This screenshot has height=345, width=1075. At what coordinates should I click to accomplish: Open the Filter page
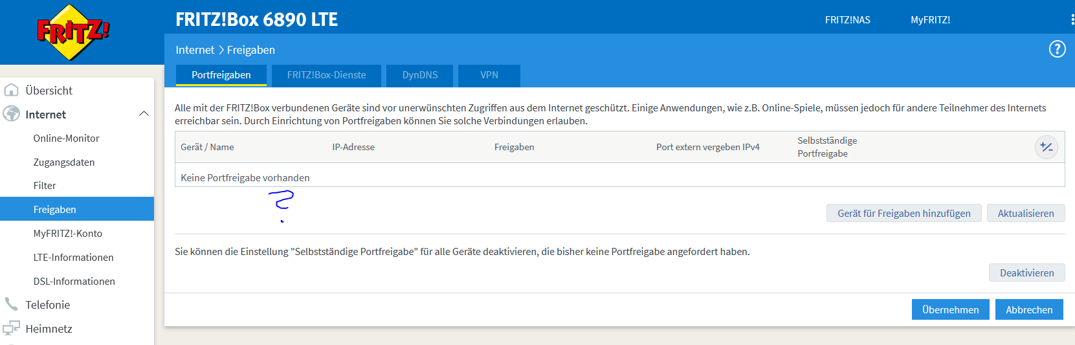pyautogui.click(x=45, y=185)
